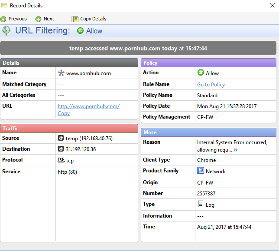279x251 pixels.
Task: Select the gray summary banner with access time
Action: click(x=138, y=48)
